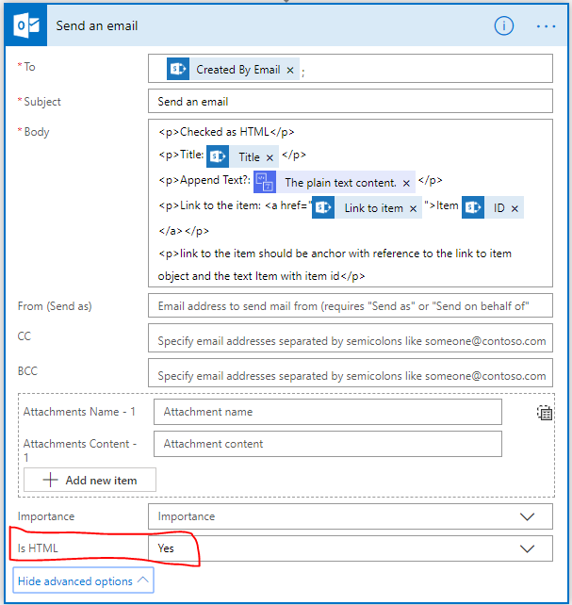Remove The plain text content token
Screen dimensions: 572x605
pyautogui.click(x=406, y=183)
